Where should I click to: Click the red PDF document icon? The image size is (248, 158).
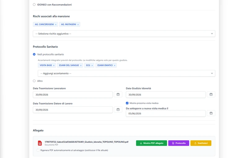click(40, 143)
